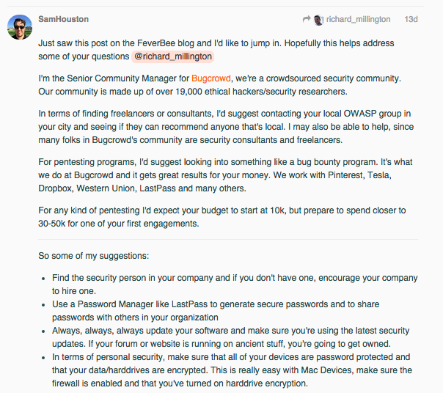
Task: Click the 'So some of my suggestions:' heading
Action: click(94, 256)
